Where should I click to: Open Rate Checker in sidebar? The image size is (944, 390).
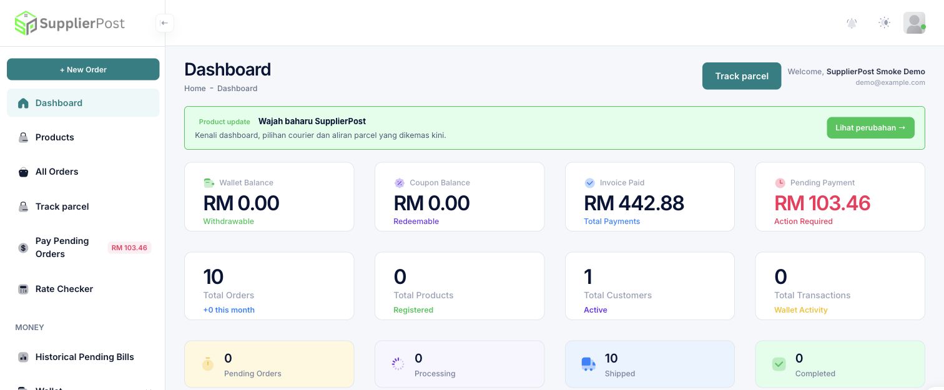click(83, 289)
